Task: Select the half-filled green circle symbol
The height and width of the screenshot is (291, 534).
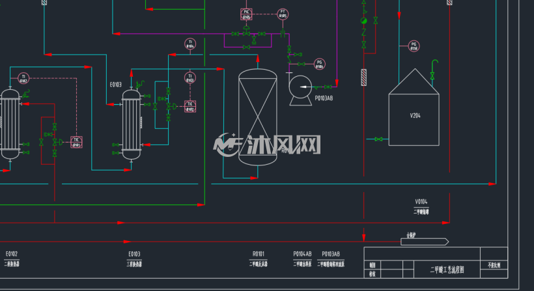Action: click(x=364, y=21)
